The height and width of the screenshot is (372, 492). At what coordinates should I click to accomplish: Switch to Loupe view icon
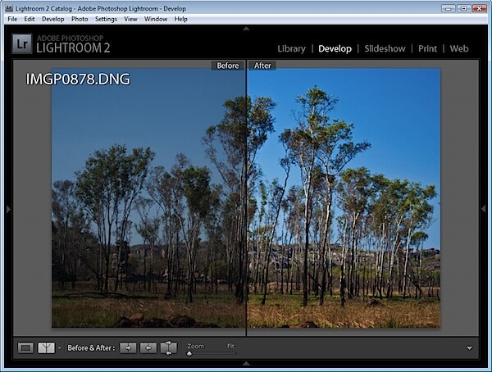[25, 348]
